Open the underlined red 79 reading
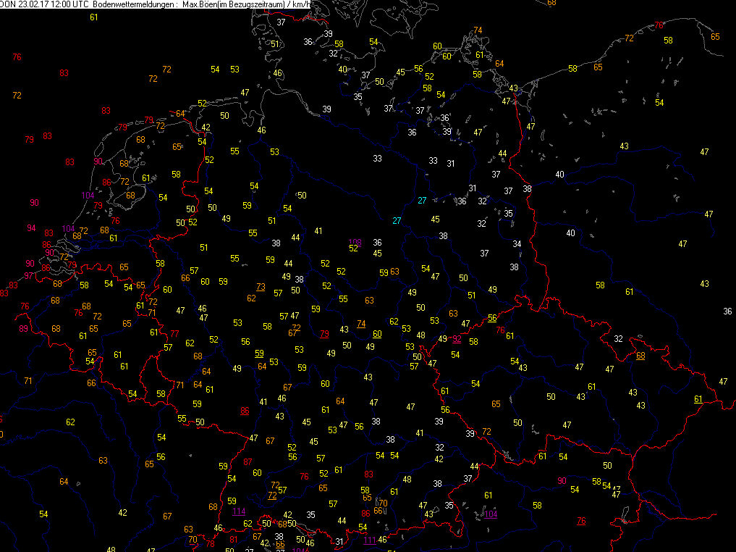This screenshot has width=736, height=552. 324,333
